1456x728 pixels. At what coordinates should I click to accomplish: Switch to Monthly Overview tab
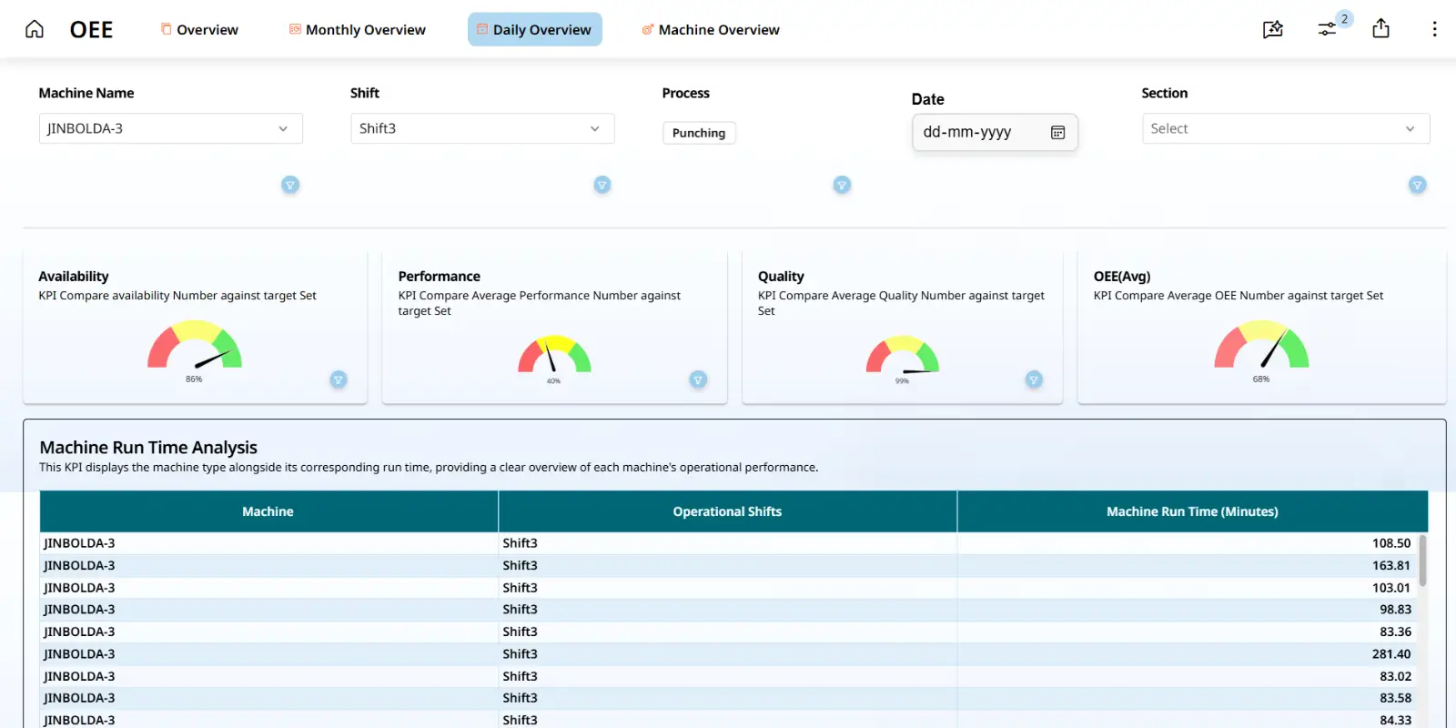point(357,29)
